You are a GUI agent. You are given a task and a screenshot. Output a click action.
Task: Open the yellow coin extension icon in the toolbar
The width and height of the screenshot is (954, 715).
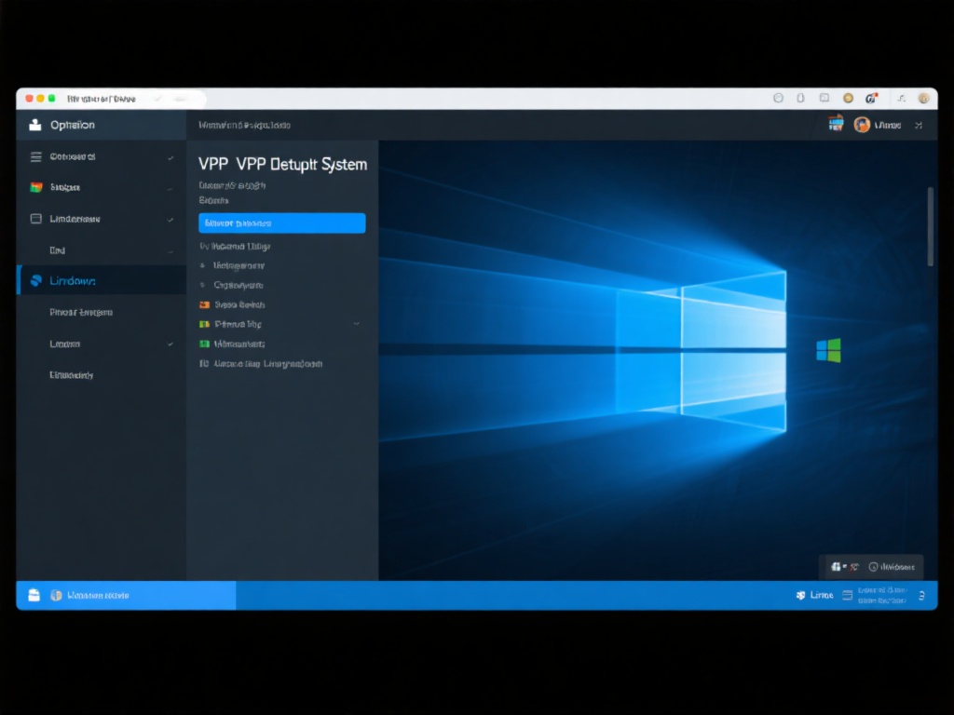[848, 98]
